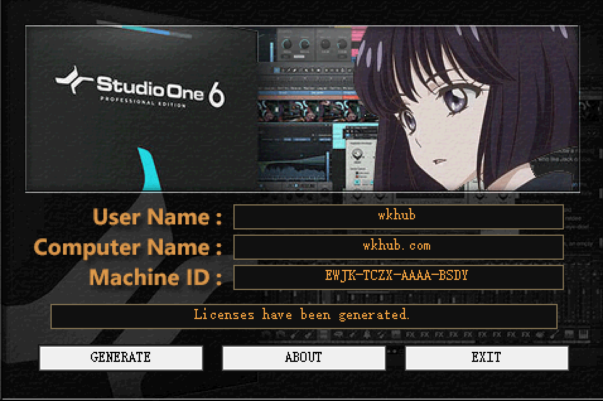Viewport: 603px width, 401px height.
Task: Click the GENERATE button
Action: coord(120,357)
